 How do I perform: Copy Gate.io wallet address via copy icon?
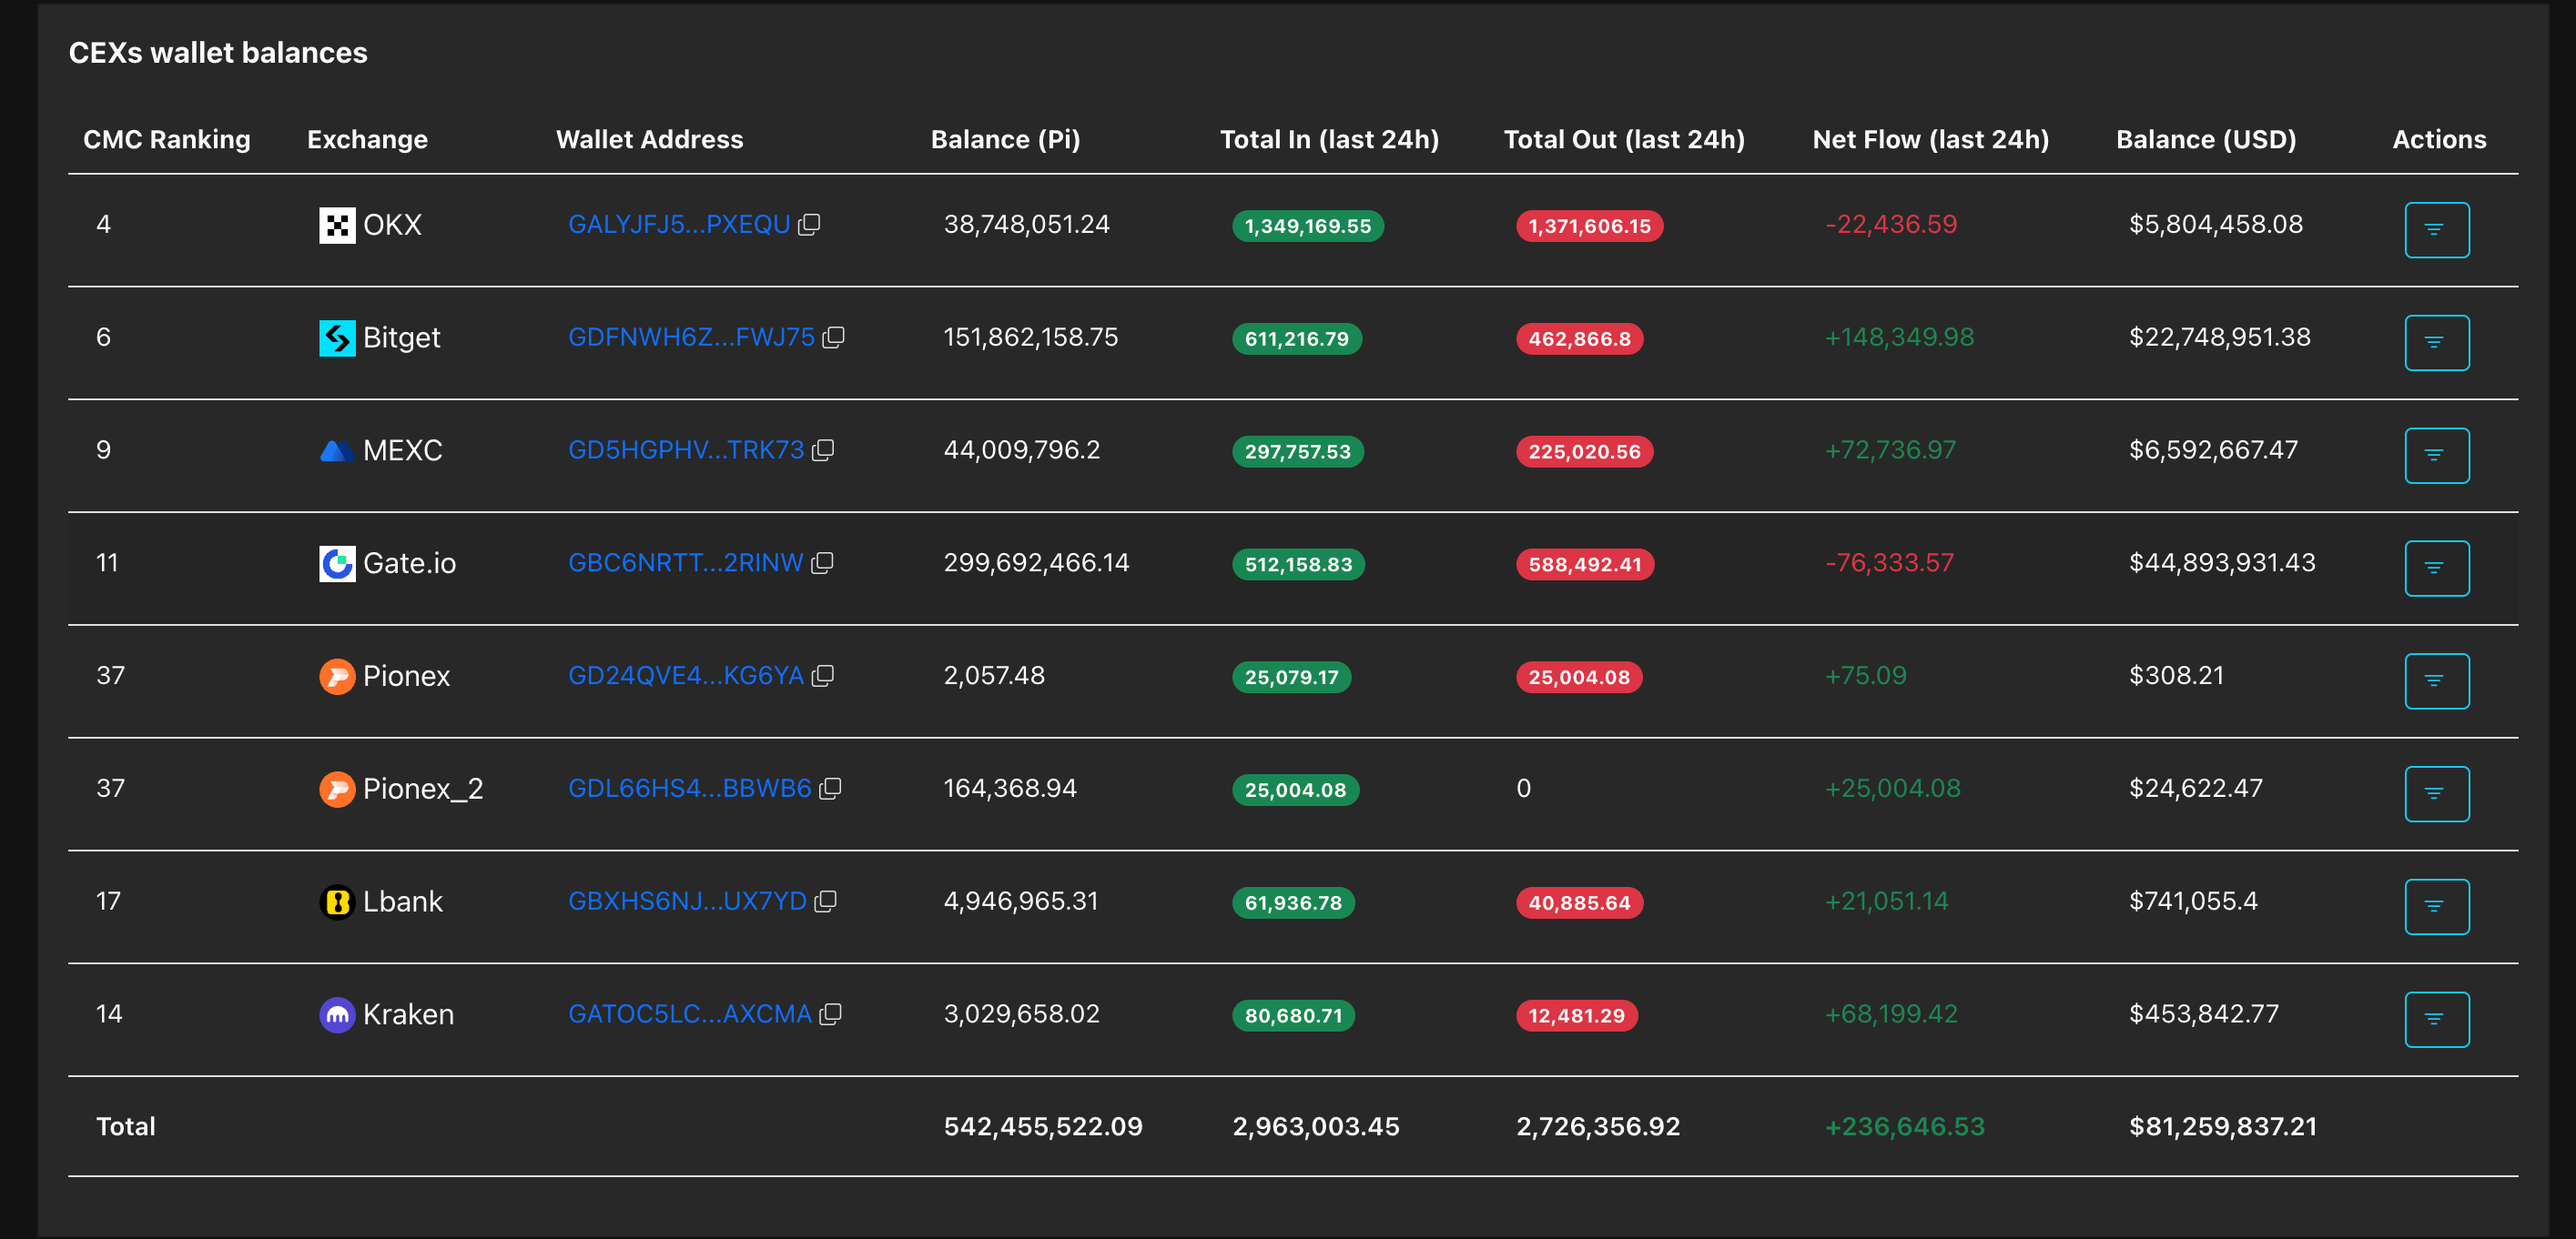click(x=822, y=563)
